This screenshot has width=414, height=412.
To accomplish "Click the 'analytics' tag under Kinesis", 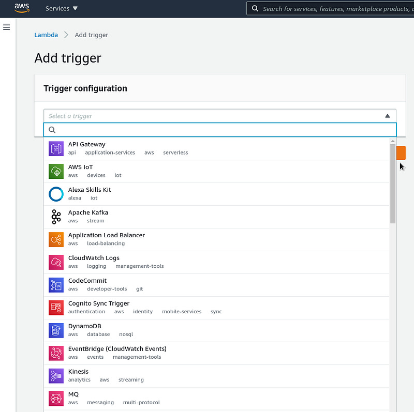I will pyautogui.click(x=79, y=379).
